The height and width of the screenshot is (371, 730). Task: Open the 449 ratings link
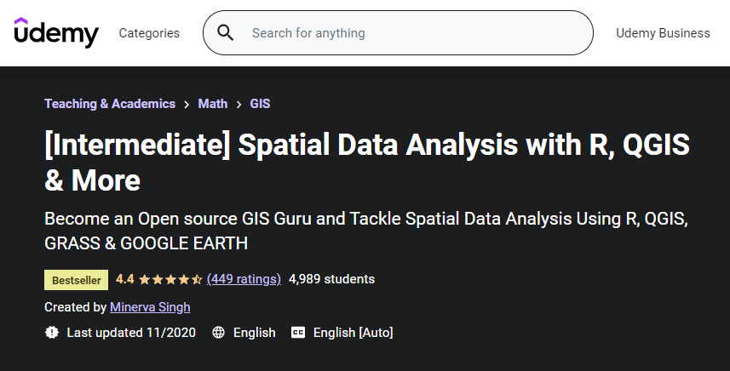point(244,279)
